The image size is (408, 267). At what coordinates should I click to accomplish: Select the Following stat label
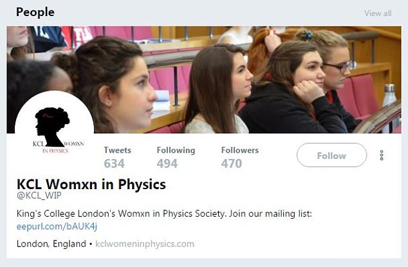(176, 150)
